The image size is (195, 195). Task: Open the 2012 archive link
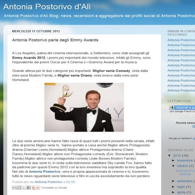(x=177, y=155)
